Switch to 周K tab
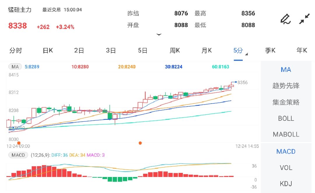Screen dimensions: 315x193 [175, 50]
